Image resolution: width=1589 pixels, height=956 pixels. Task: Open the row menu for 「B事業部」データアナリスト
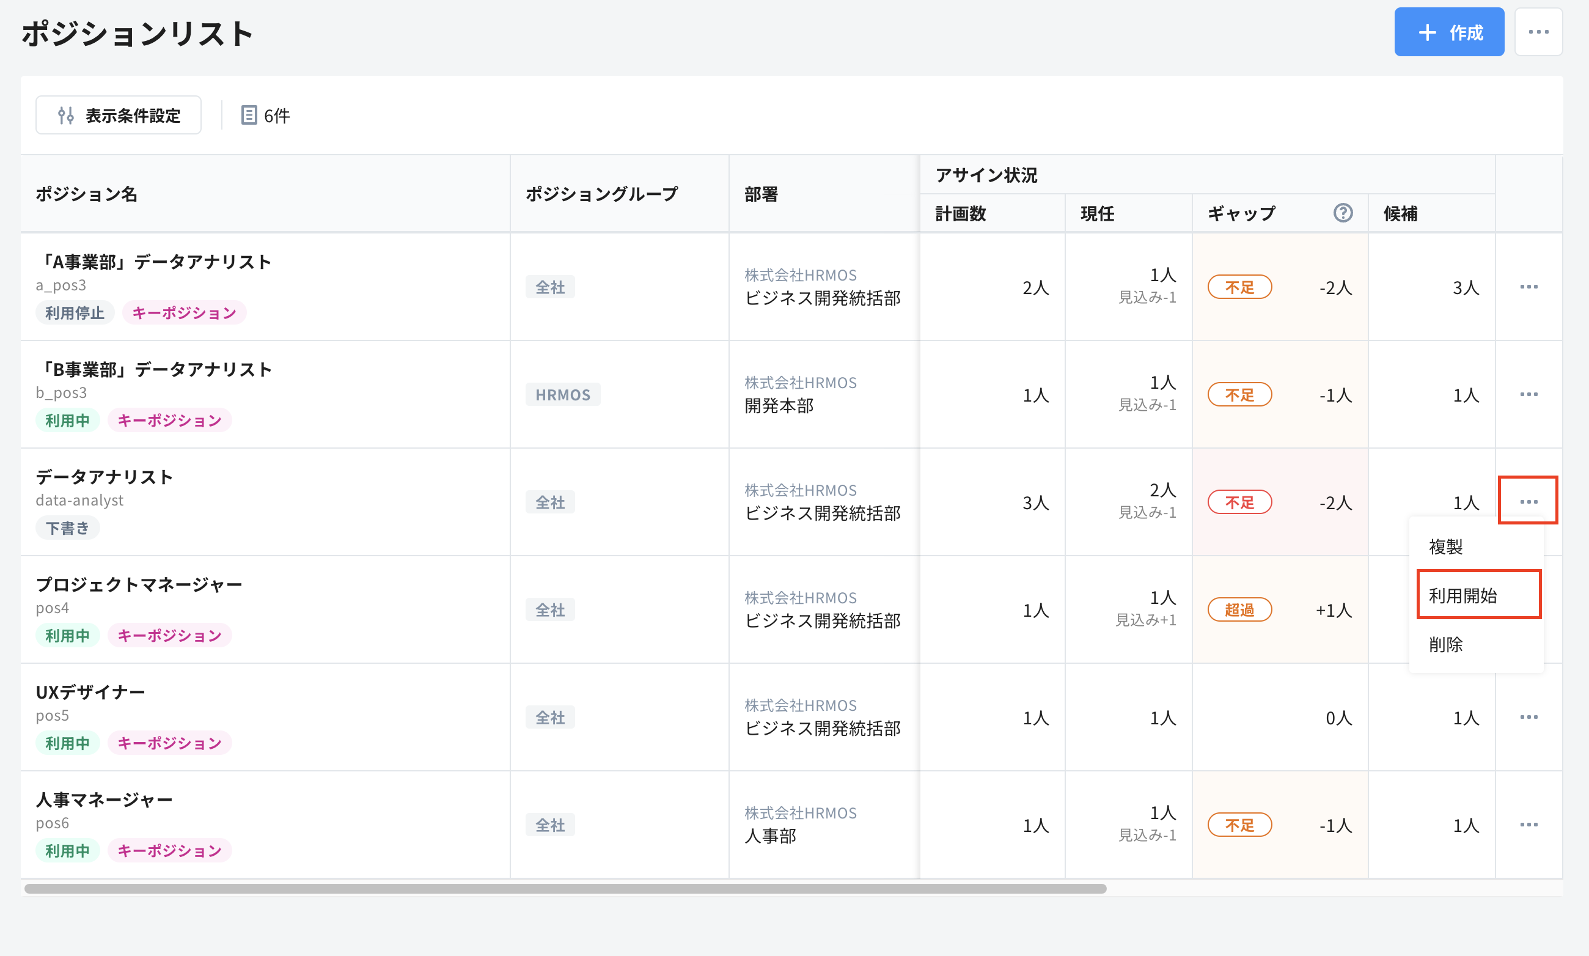click(x=1528, y=394)
